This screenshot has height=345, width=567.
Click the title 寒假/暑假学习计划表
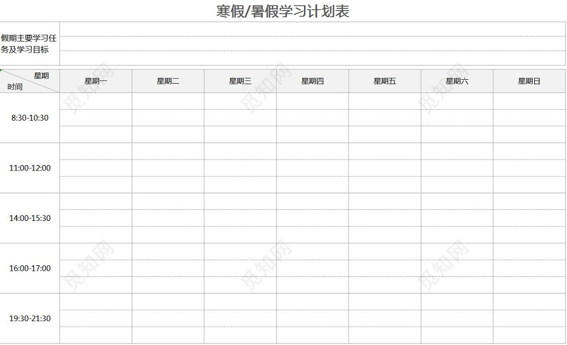(283, 10)
